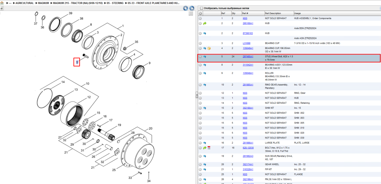Open the AGRICULTURAL breadcrumb
The height and width of the screenshot is (184, 381).
(24, 3)
